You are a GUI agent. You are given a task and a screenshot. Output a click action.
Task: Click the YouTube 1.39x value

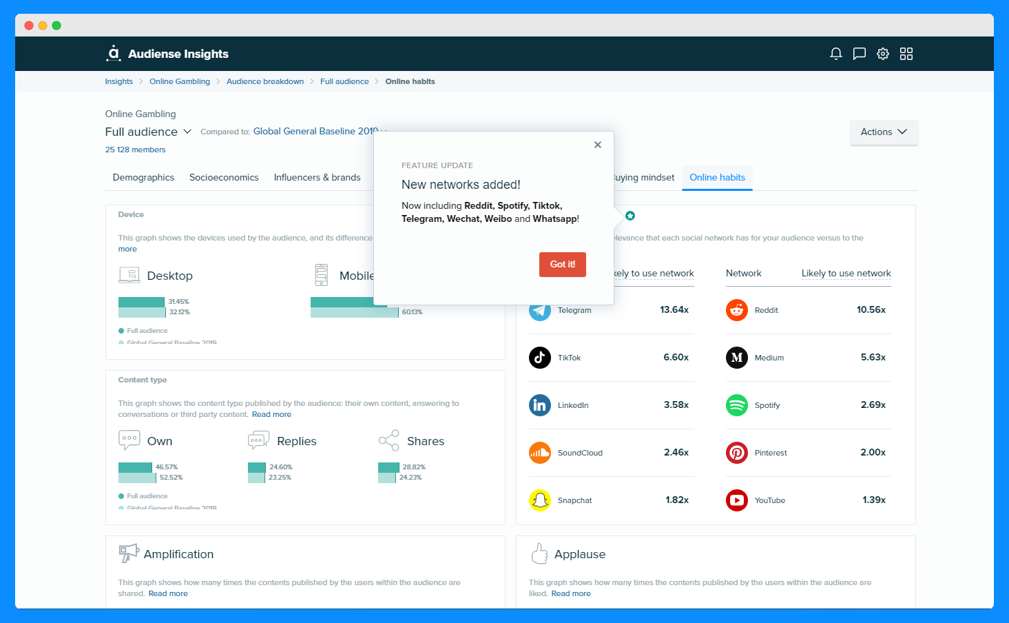874,500
